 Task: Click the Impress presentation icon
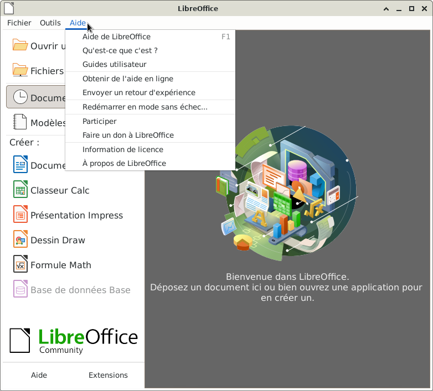[x=20, y=214]
